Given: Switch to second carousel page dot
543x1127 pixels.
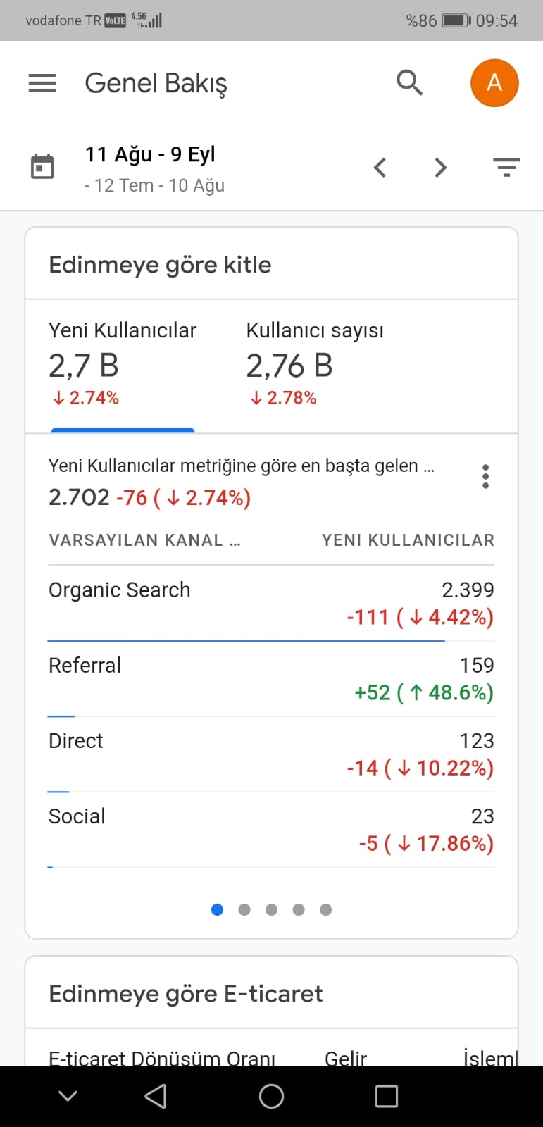Looking at the screenshot, I should pos(244,909).
